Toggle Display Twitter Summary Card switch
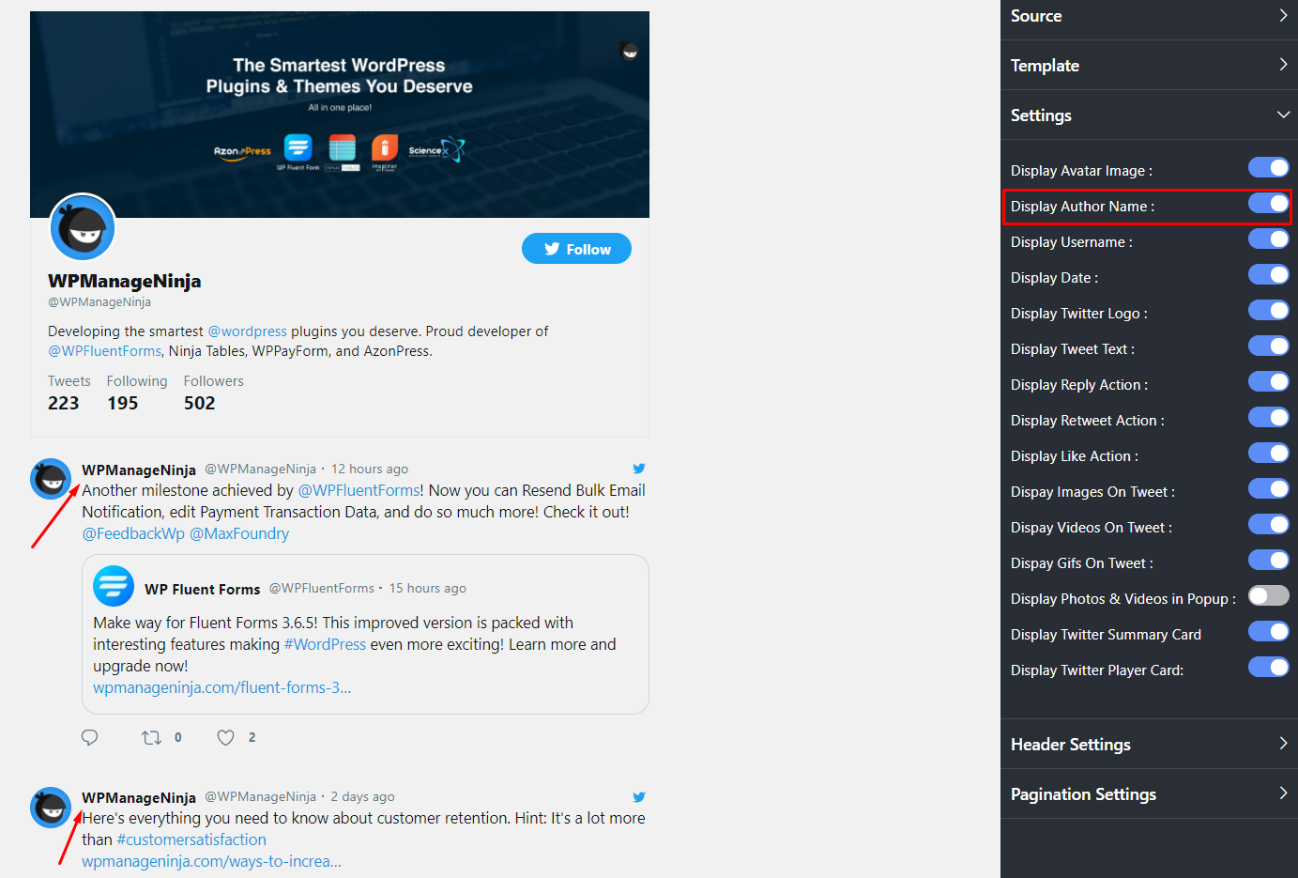This screenshot has width=1298, height=878. coord(1268,631)
